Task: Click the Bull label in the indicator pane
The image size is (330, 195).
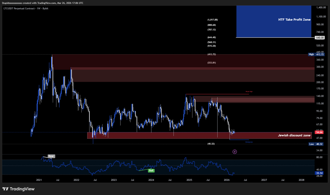Action: point(151,170)
